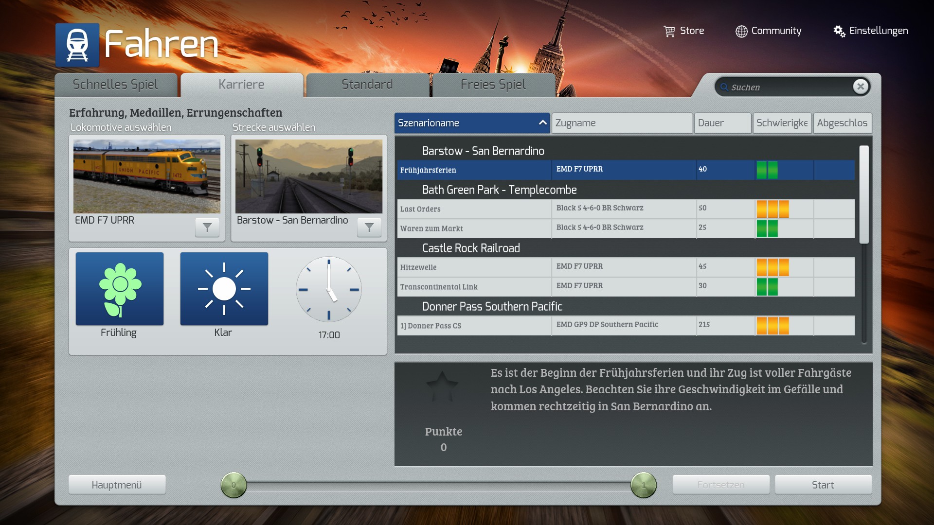
Task: Switch to the Schnelles Spiel tab
Action: pos(115,85)
